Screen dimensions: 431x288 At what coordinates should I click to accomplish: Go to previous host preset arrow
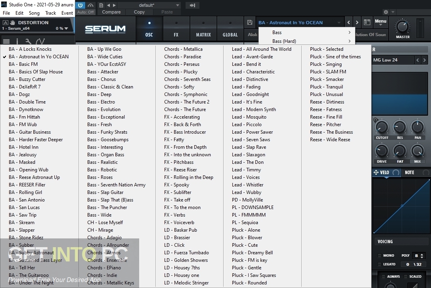tap(108, 5)
